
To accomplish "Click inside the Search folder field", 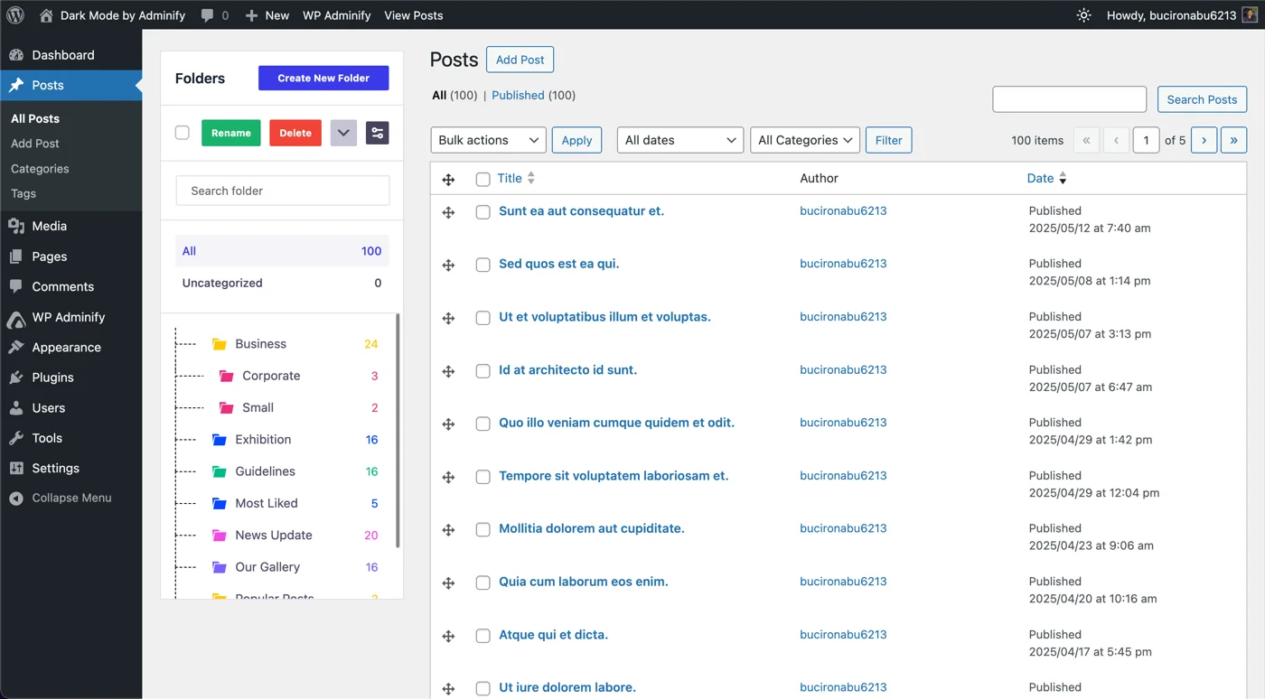I will (281, 191).
